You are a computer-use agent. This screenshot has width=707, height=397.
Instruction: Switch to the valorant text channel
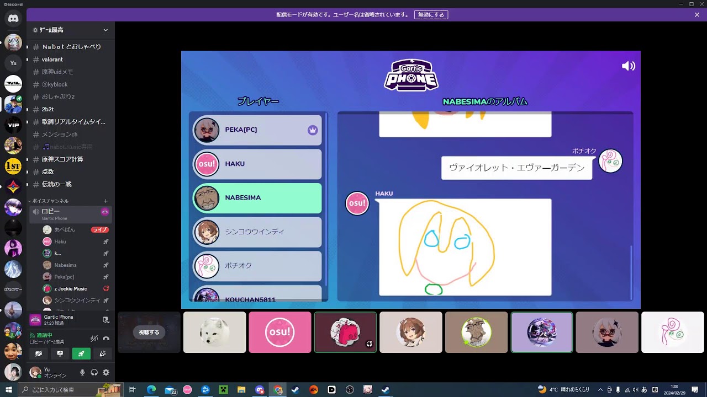[x=71, y=60]
